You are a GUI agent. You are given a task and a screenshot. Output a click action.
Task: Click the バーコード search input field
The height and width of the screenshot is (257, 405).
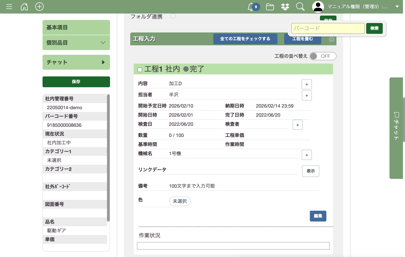click(328, 28)
